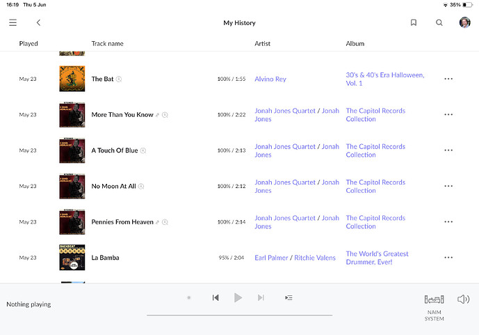Click the bookmark icon in header
This screenshot has height=335, width=479.
pos(414,23)
